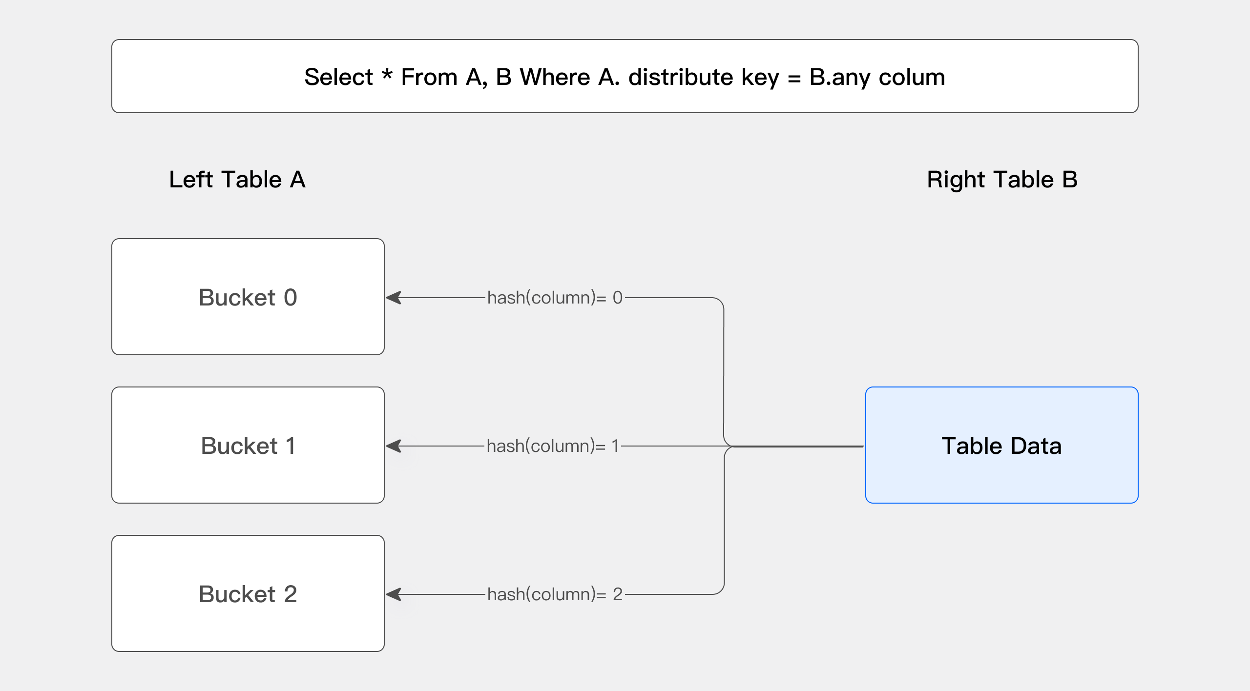Click the arrowhead pointing at Bucket 0
The height and width of the screenshot is (691, 1250).
pyautogui.click(x=394, y=298)
